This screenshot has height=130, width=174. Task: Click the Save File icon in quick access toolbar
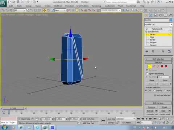point(18,2)
